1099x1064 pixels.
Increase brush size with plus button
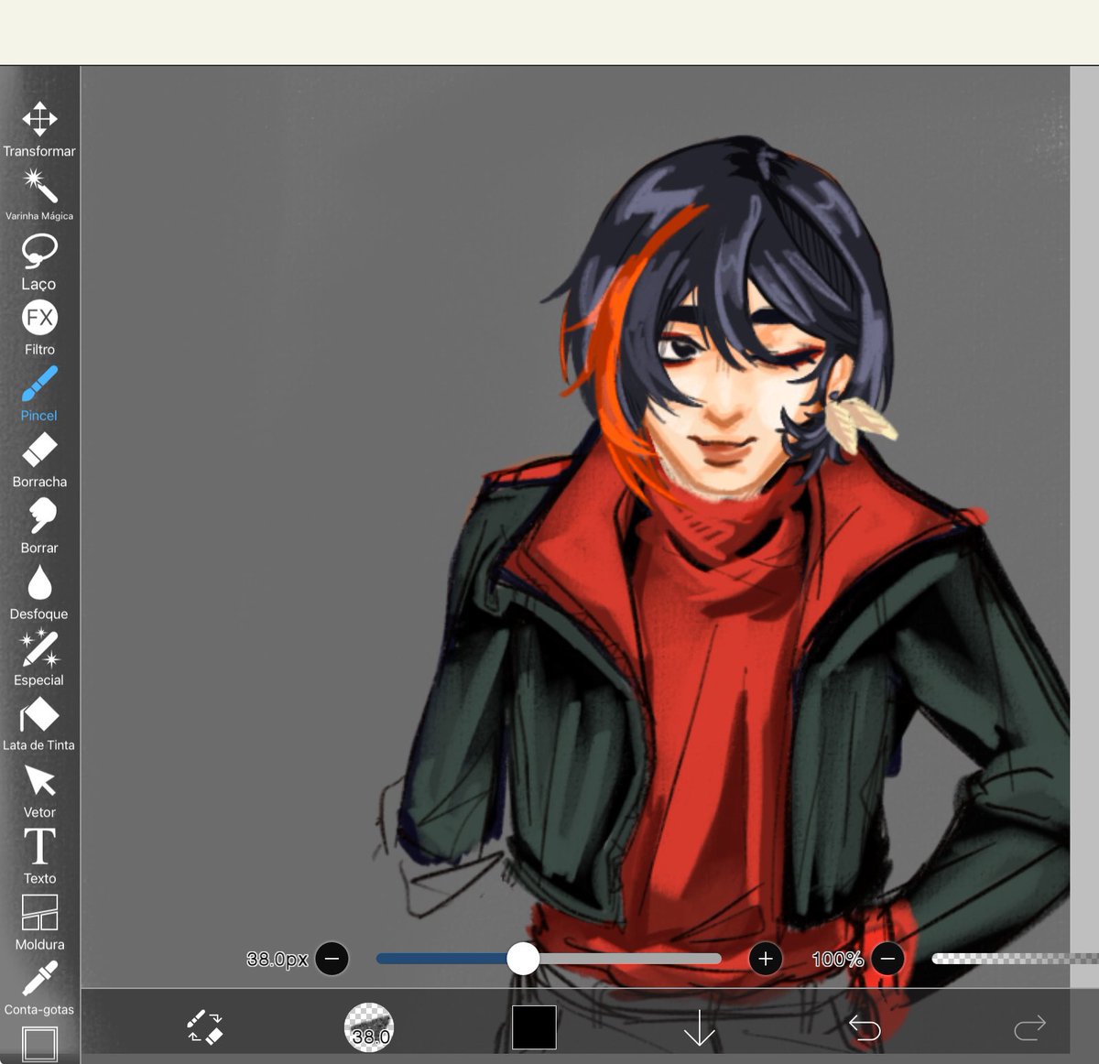coord(766,959)
